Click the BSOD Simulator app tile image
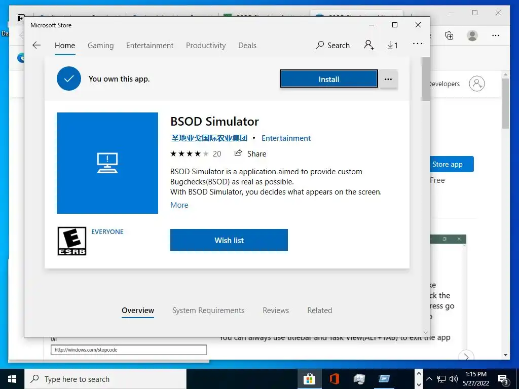Viewport: 519px width, 389px height. [x=107, y=163]
